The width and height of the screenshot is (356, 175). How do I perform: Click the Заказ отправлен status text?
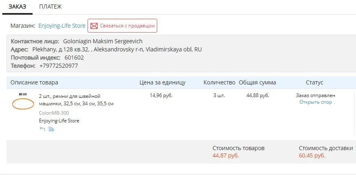pos(315,95)
